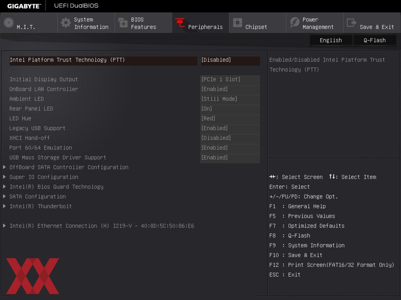Click F10 Save & Exit hint
The height and width of the screenshot is (300, 401).
click(296, 255)
